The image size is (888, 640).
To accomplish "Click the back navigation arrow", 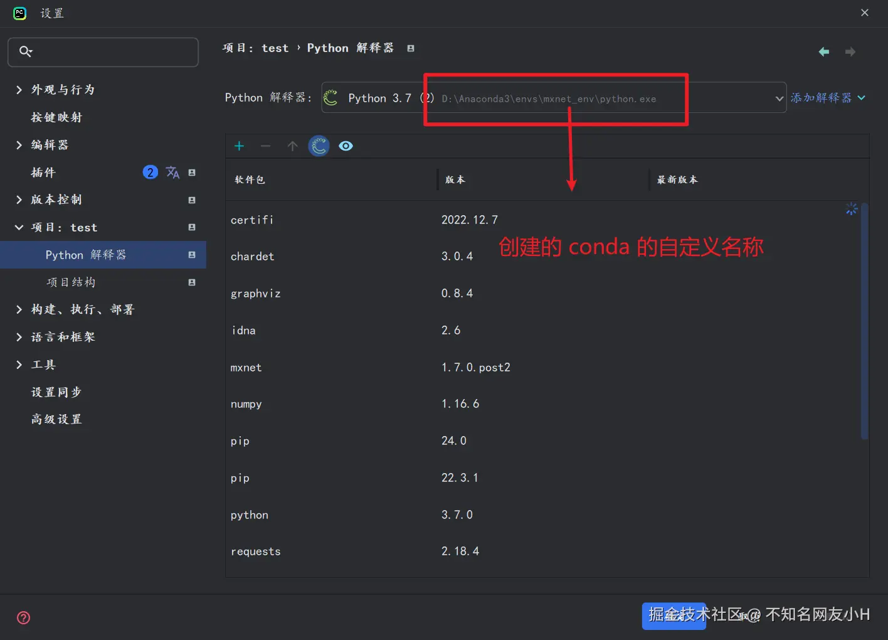I will pyautogui.click(x=823, y=51).
